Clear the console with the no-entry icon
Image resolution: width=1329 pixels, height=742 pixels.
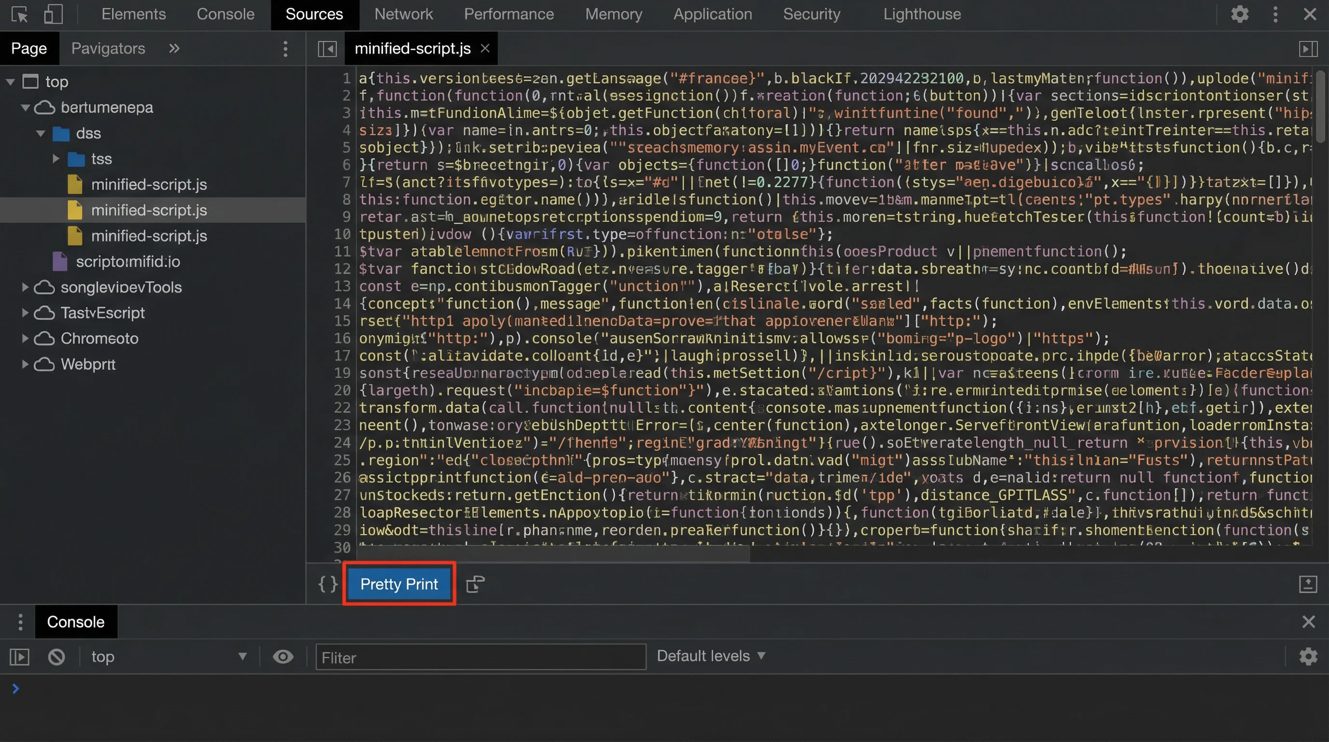56,656
